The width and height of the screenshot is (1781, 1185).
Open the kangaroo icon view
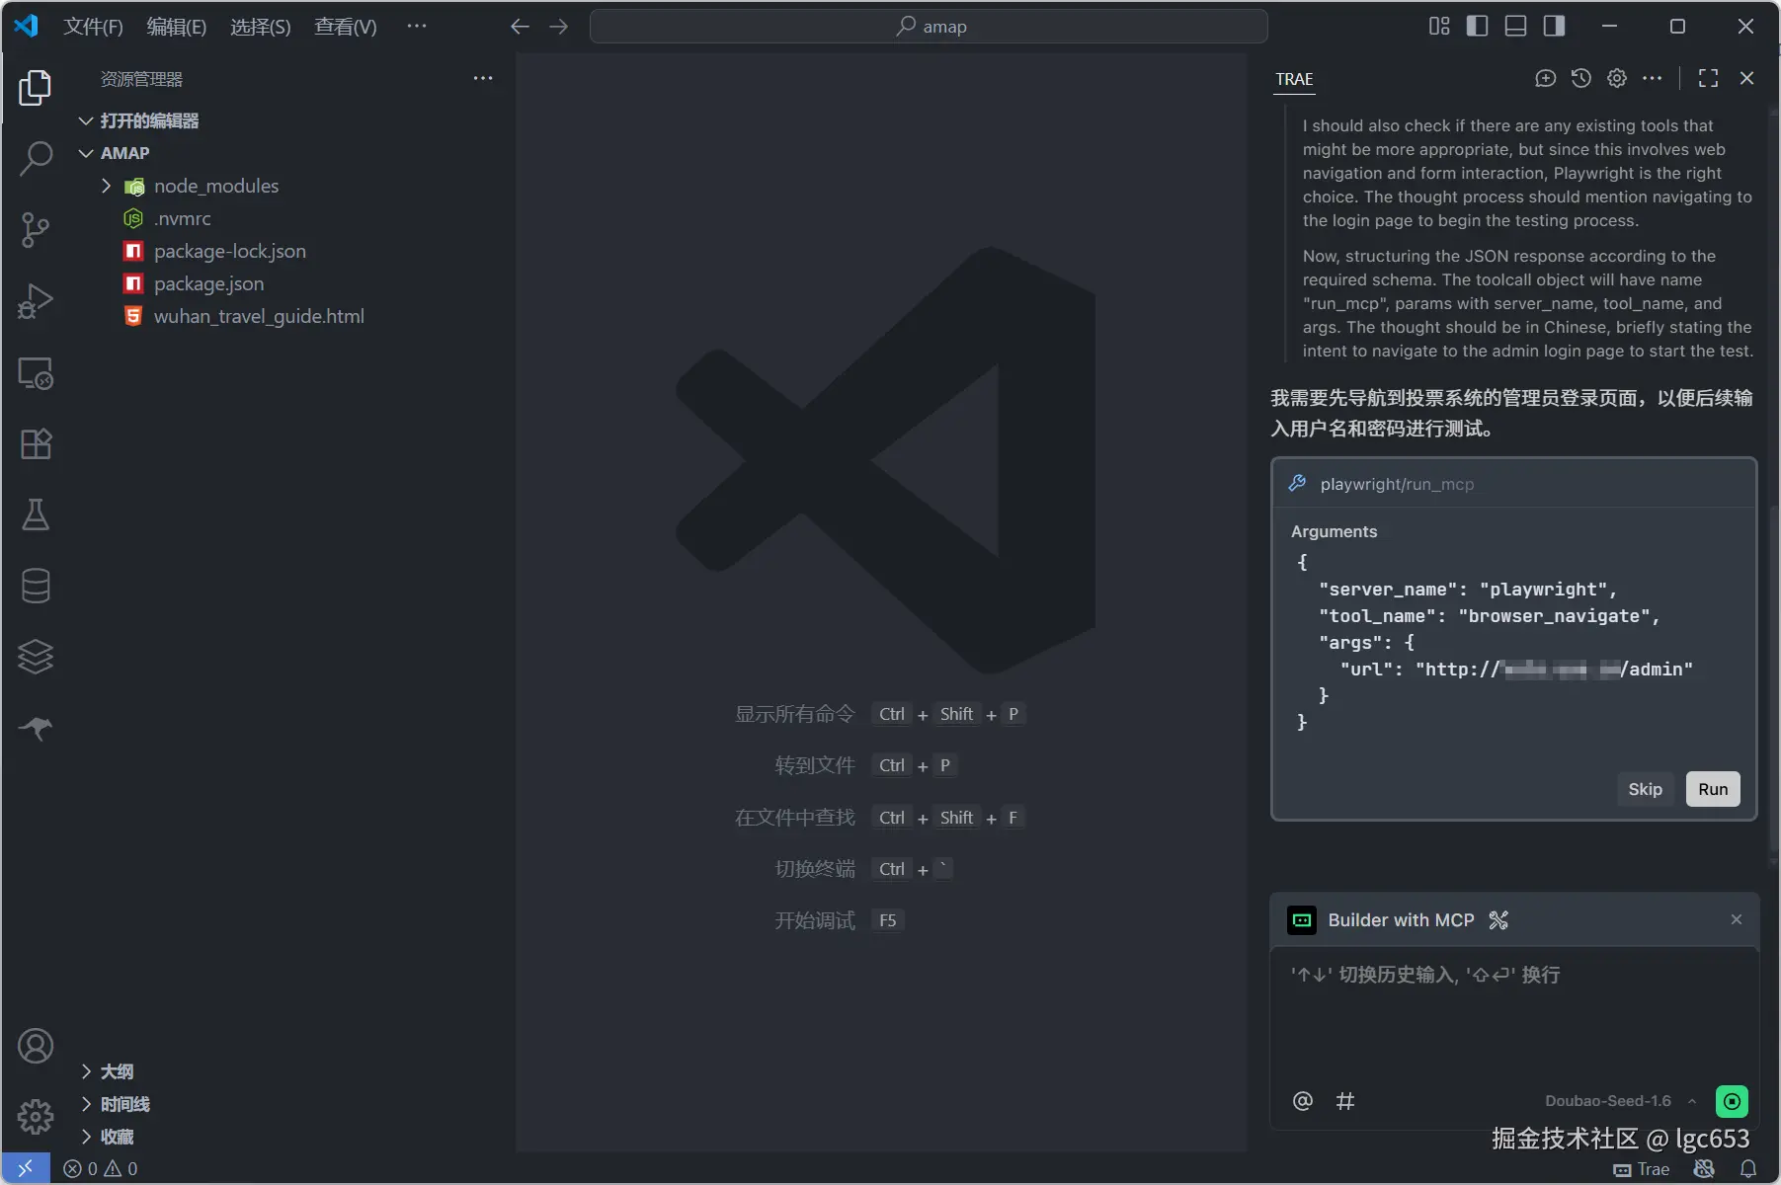[x=36, y=728]
